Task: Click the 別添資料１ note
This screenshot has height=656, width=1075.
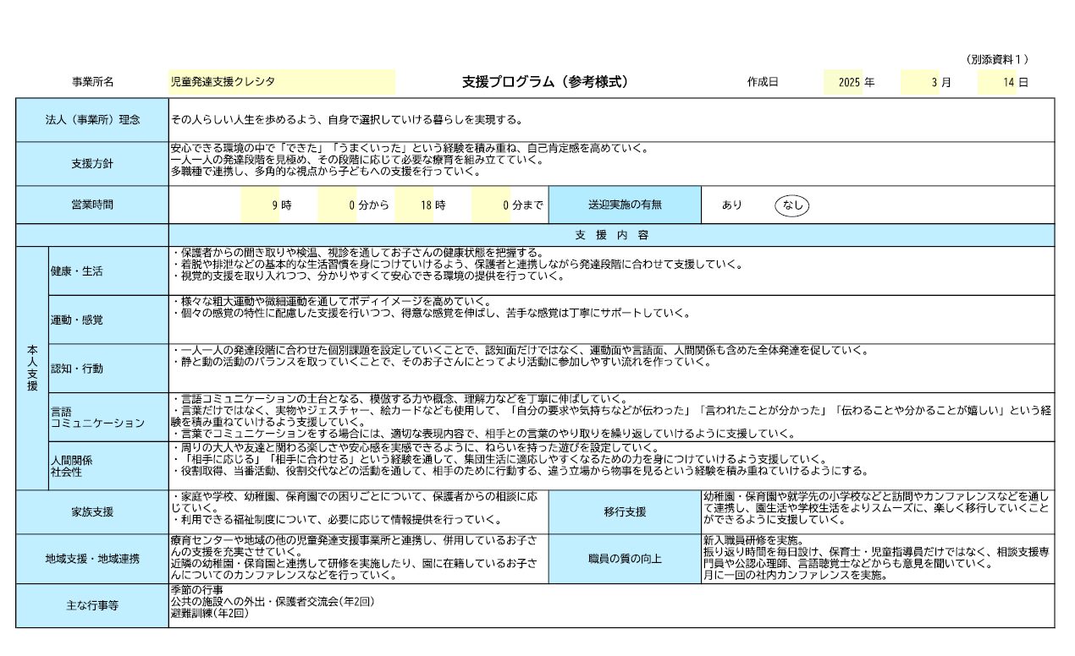Action: 997,60
